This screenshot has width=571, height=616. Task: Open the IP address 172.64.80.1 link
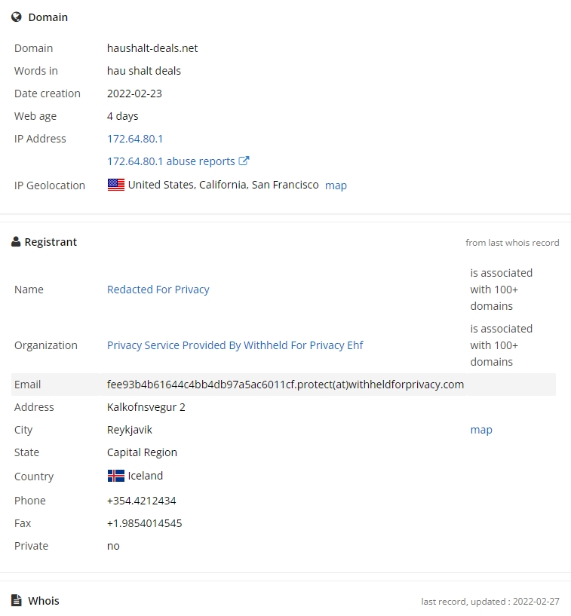pos(135,139)
